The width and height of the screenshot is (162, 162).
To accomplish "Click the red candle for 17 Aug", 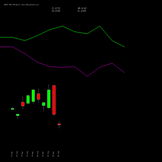I will (x=23, y=104).
